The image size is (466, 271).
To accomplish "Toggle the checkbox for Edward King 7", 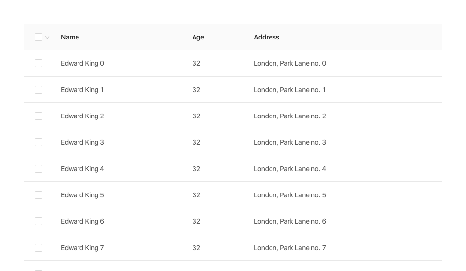I will [39, 248].
